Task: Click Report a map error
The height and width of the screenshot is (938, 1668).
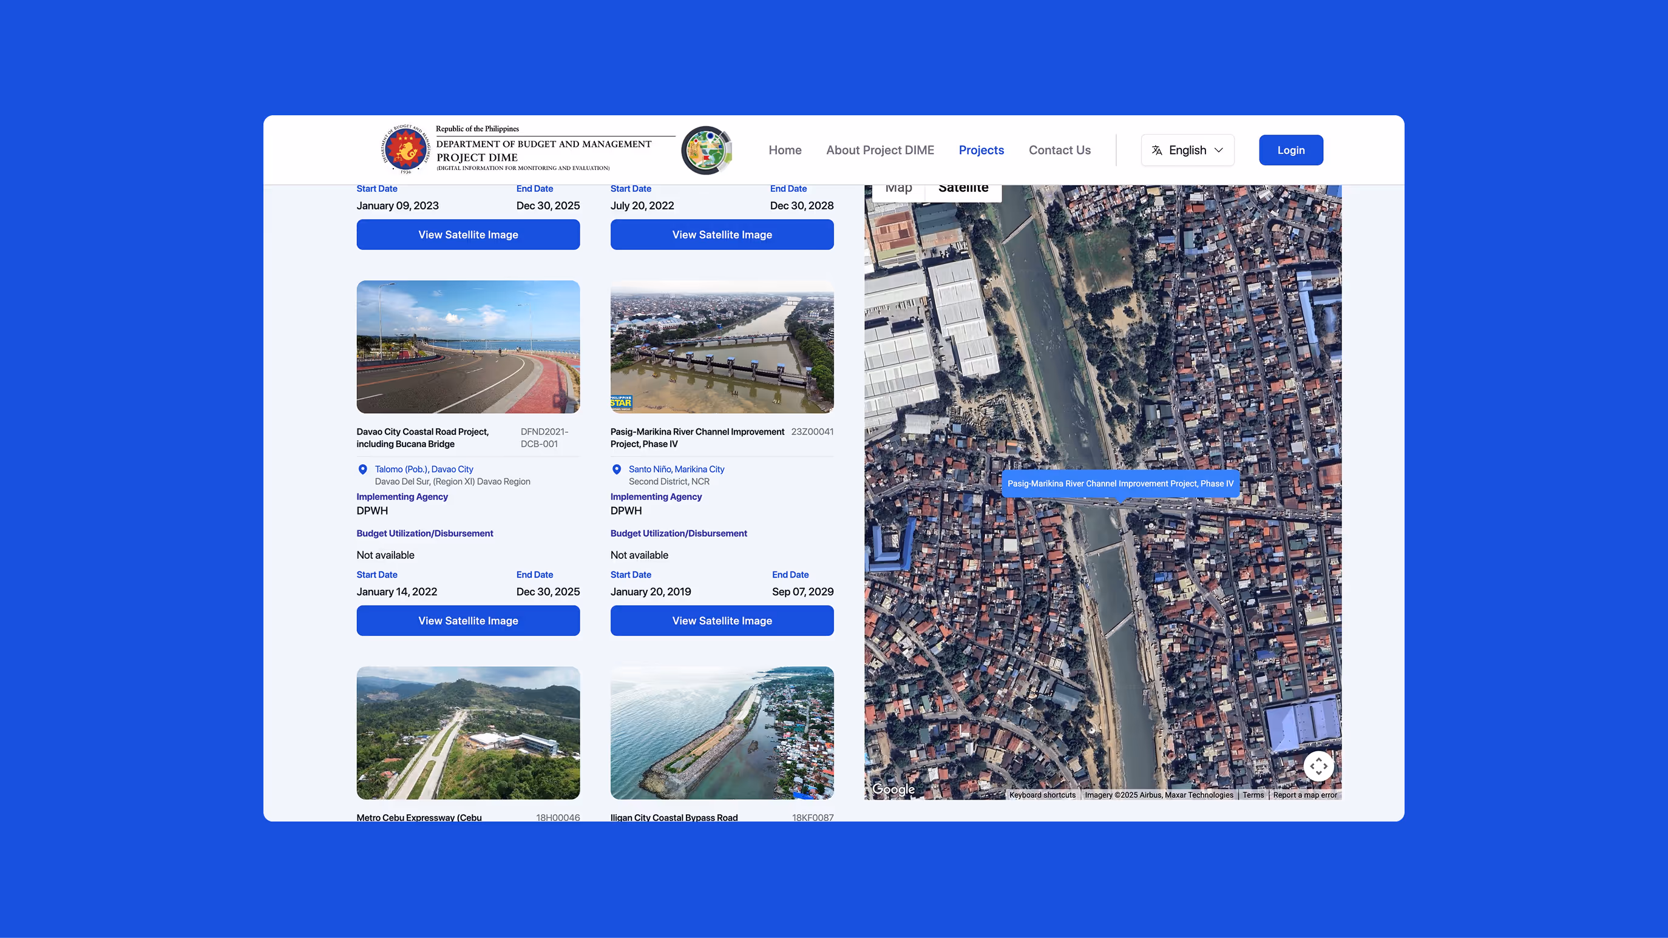Action: coord(1305,795)
